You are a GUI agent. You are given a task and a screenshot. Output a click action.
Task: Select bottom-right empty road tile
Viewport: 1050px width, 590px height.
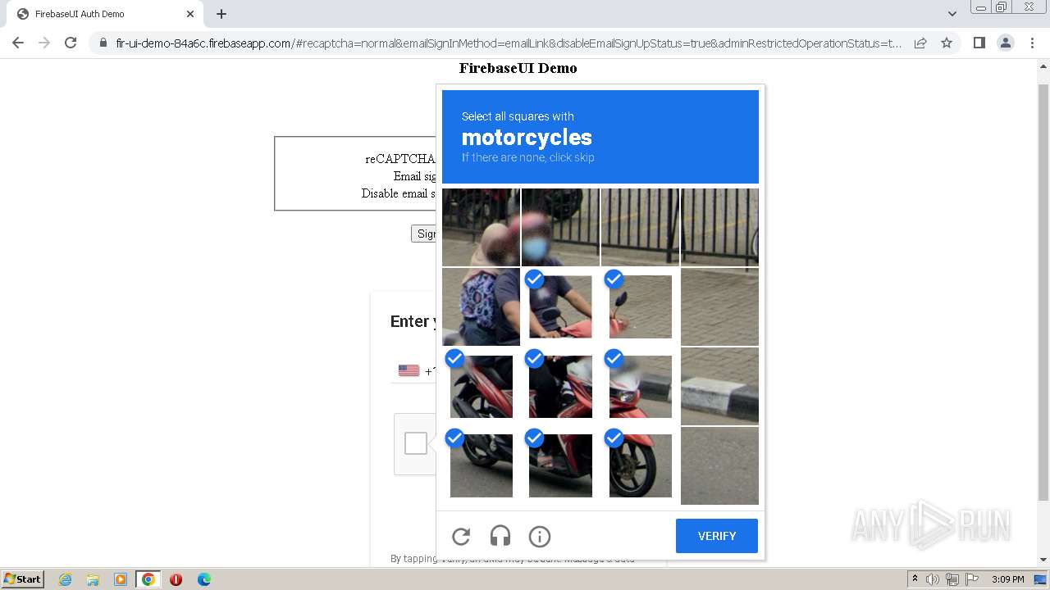click(x=719, y=465)
